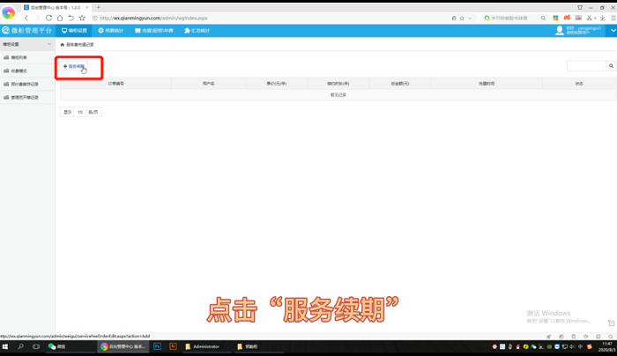
Task: Click the search magnifier icon beside the table
Action: click(x=611, y=66)
